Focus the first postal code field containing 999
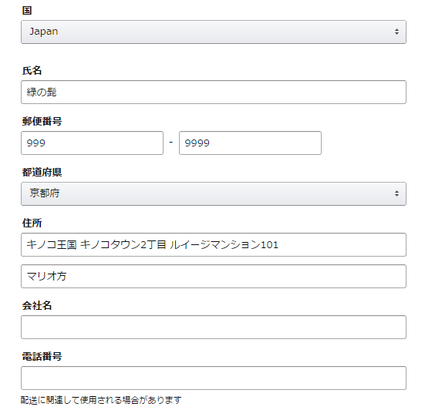The height and width of the screenshot is (410, 425). pos(92,143)
